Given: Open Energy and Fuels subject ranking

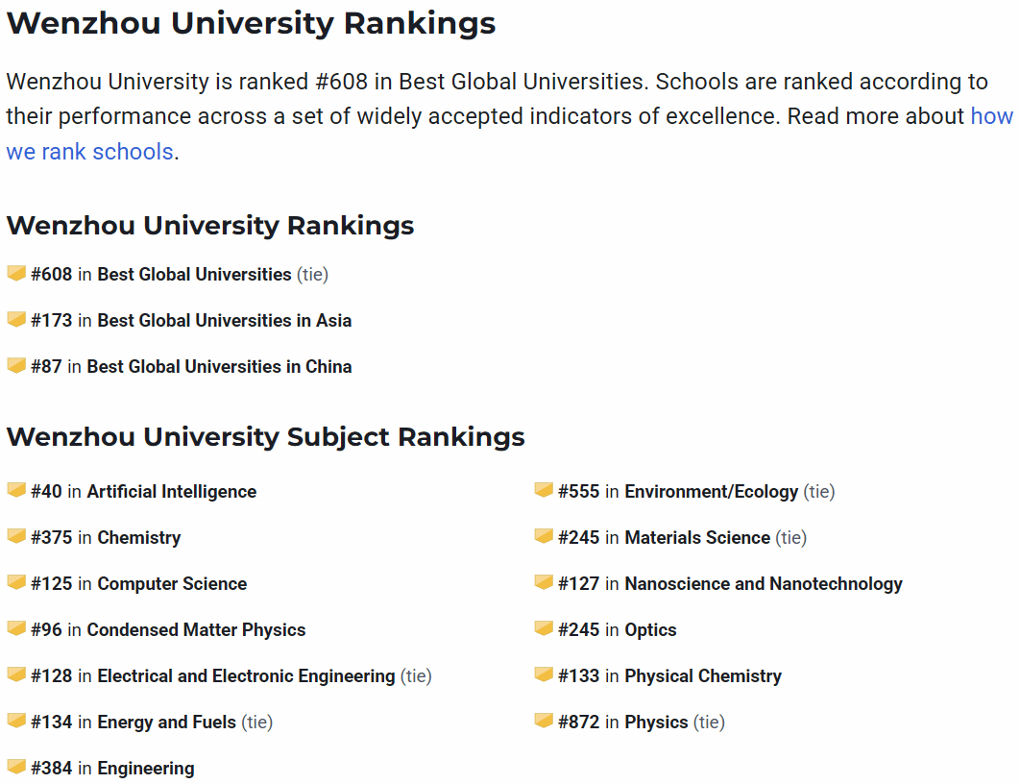Looking at the screenshot, I should point(166,723).
